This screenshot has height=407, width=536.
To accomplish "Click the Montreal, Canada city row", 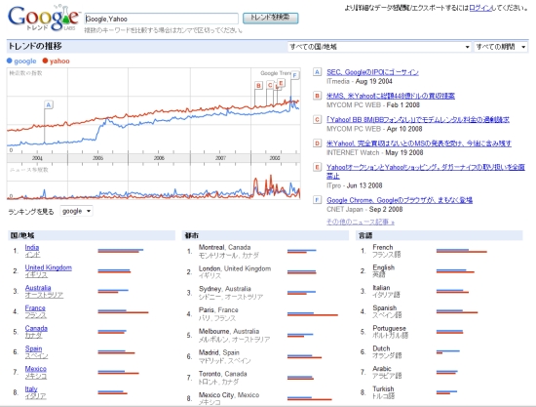I will pyautogui.click(x=265, y=251).
